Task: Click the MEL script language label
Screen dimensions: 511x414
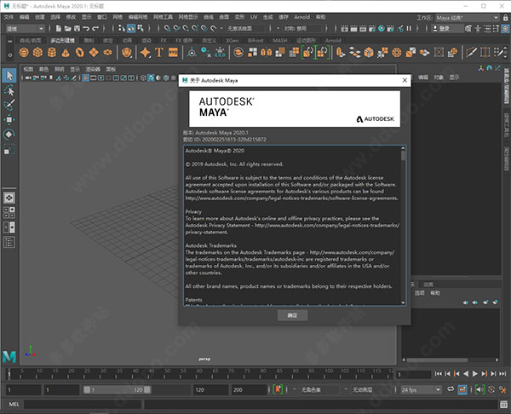Action: point(14,405)
